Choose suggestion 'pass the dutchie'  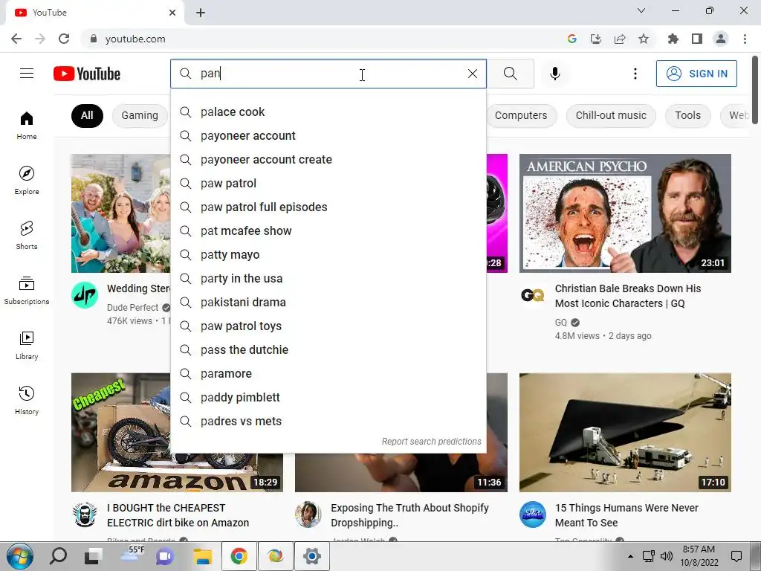point(328,350)
